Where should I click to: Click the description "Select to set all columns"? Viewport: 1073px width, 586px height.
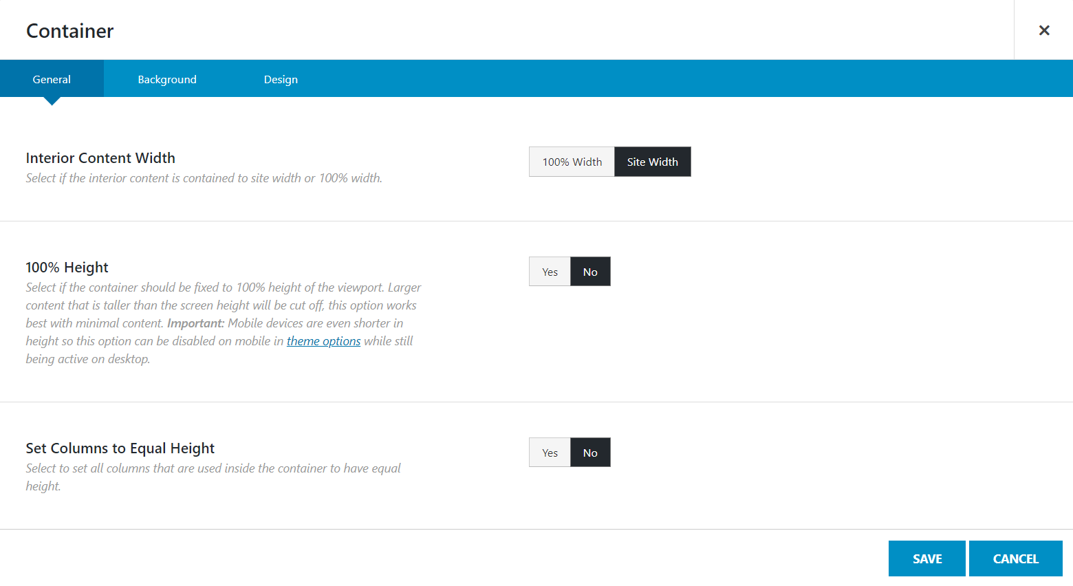pos(213,477)
